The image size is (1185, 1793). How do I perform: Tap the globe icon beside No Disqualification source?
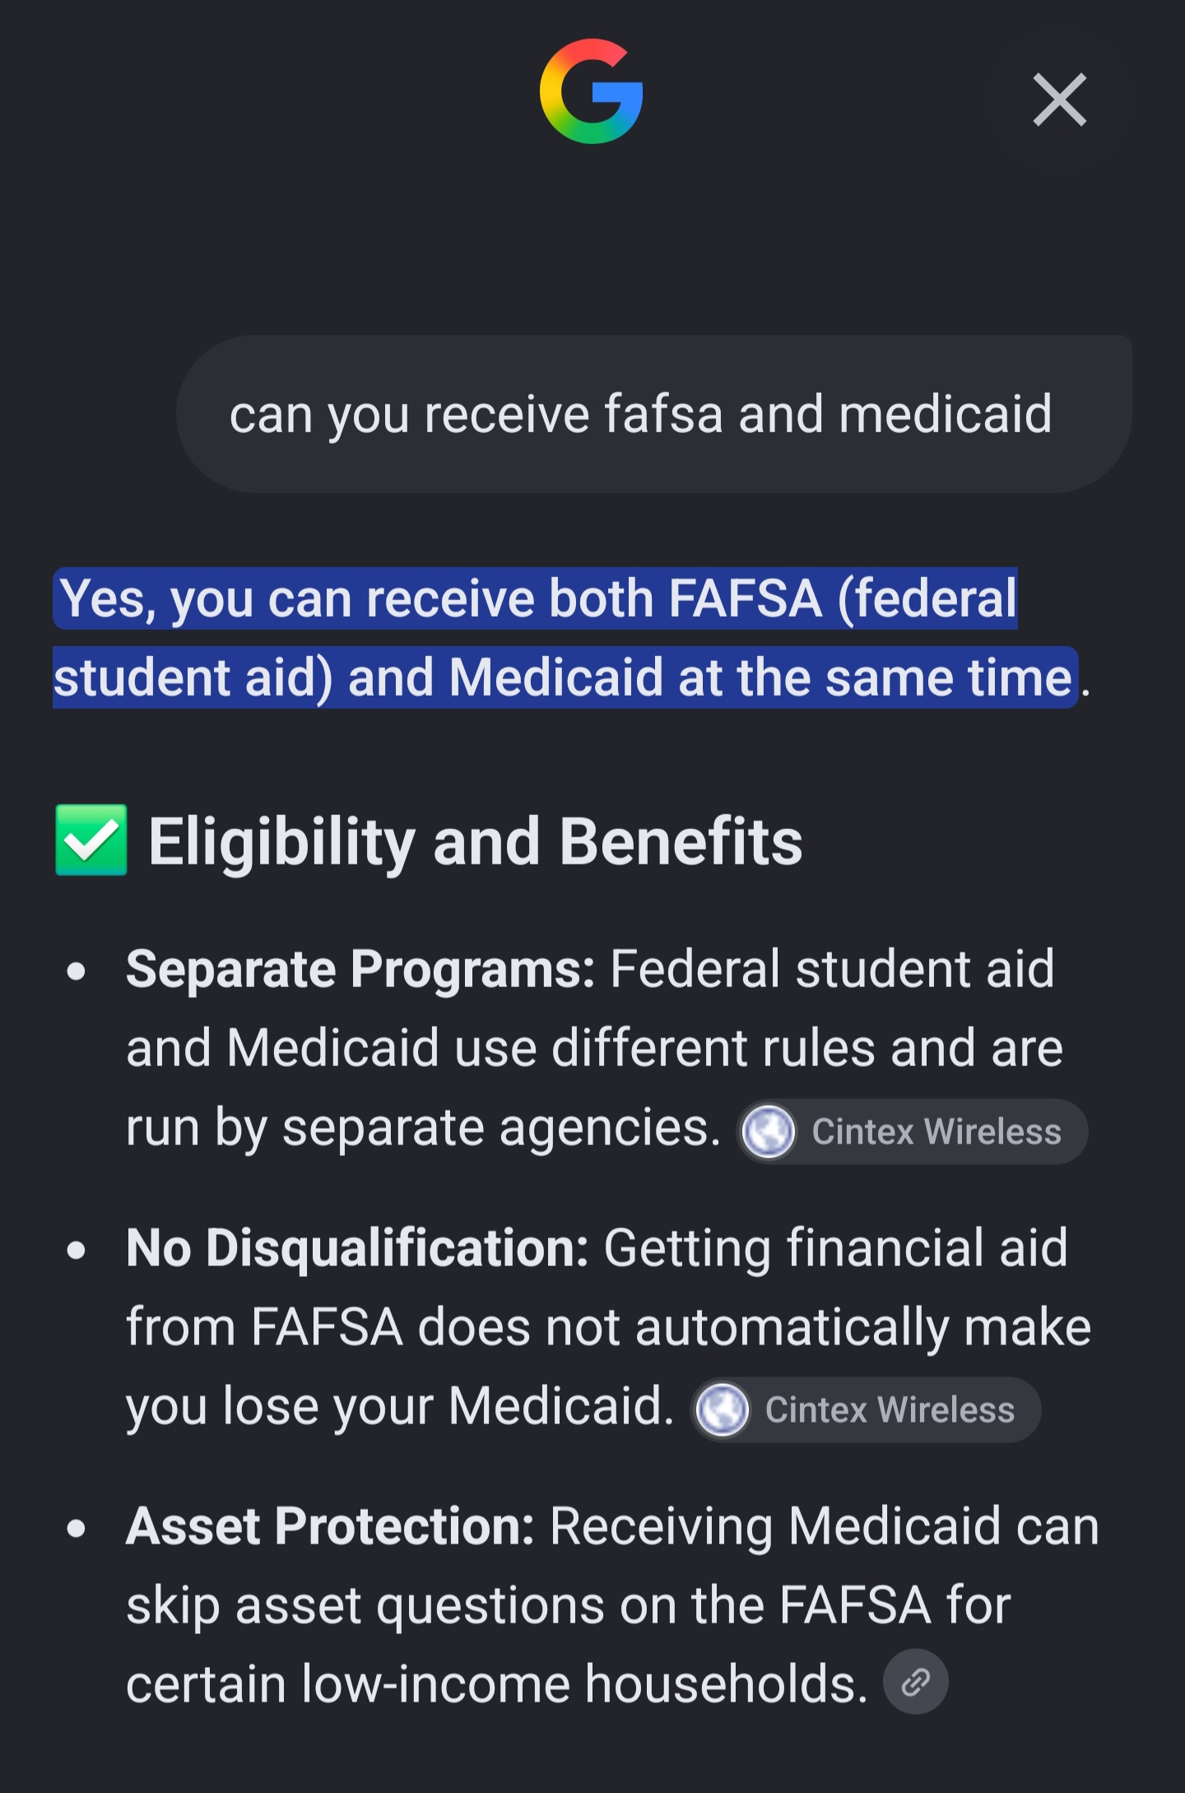722,1409
